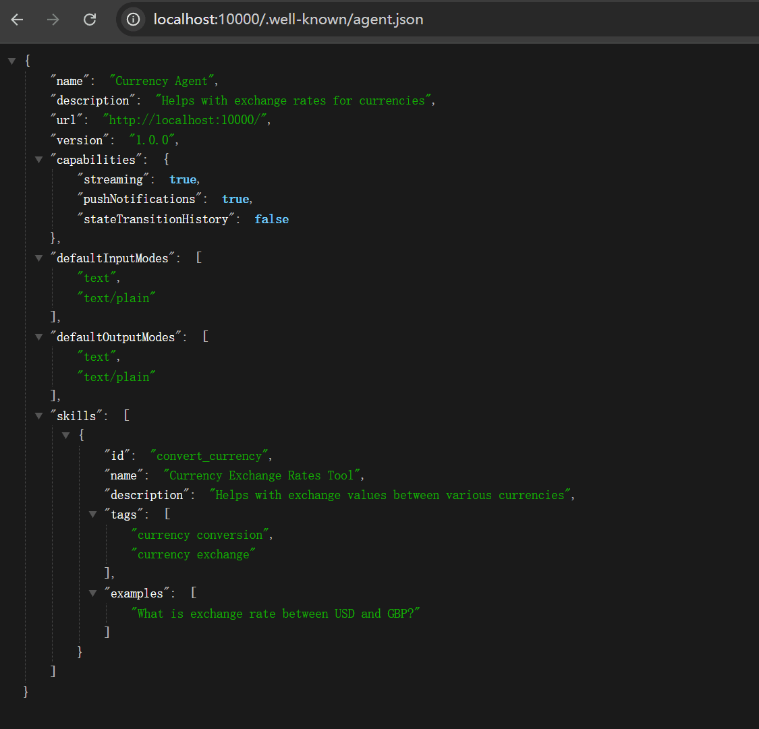Image resolution: width=759 pixels, height=729 pixels.
Task: Click the "currency exchange" tag
Action: (193, 554)
